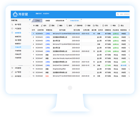Expand the 客户管理 sidebar section
The image size is (140, 117).
[29, 24]
